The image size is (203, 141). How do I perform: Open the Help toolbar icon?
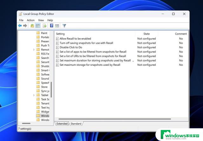point(51,25)
